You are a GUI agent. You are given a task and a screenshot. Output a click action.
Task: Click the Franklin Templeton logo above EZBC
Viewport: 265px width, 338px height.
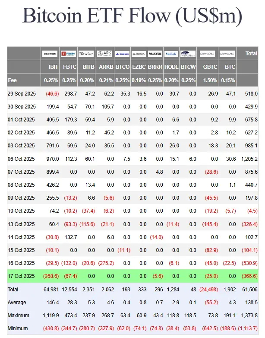[139, 54]
